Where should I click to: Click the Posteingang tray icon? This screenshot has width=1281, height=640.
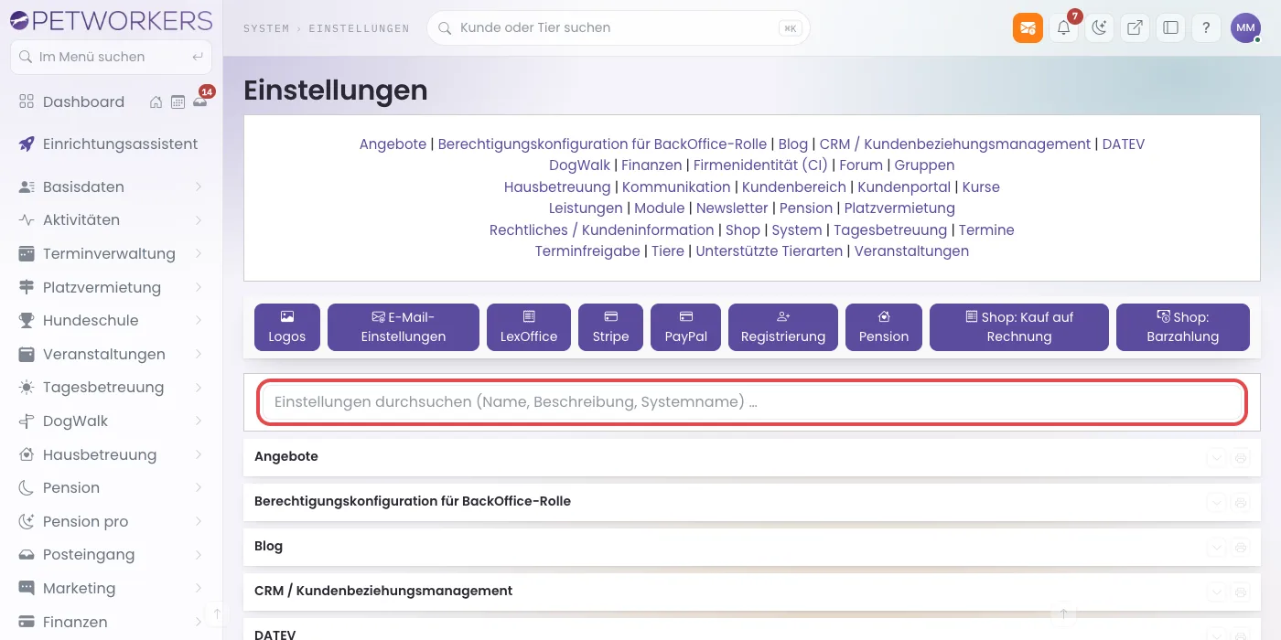(x=27, y=555)
